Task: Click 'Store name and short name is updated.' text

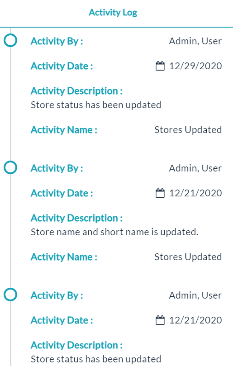Action: [x=114, y=232]
